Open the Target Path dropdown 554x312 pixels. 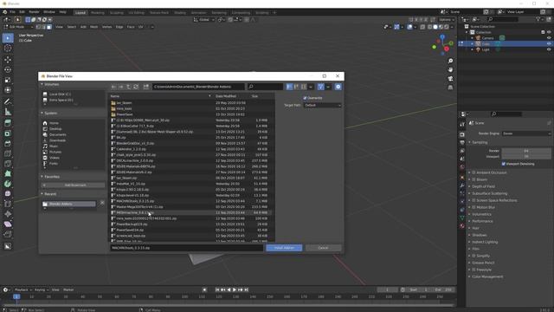(x=323, y=105)
